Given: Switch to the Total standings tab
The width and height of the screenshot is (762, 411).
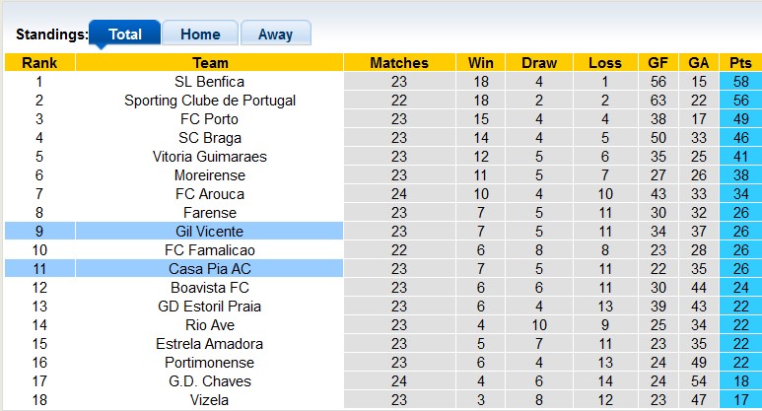Looking at the screenshot, I should pyautogui.click(x=125, y=34).
